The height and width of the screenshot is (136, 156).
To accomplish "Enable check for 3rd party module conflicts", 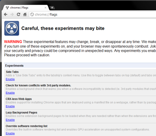I will click(10, 93).
